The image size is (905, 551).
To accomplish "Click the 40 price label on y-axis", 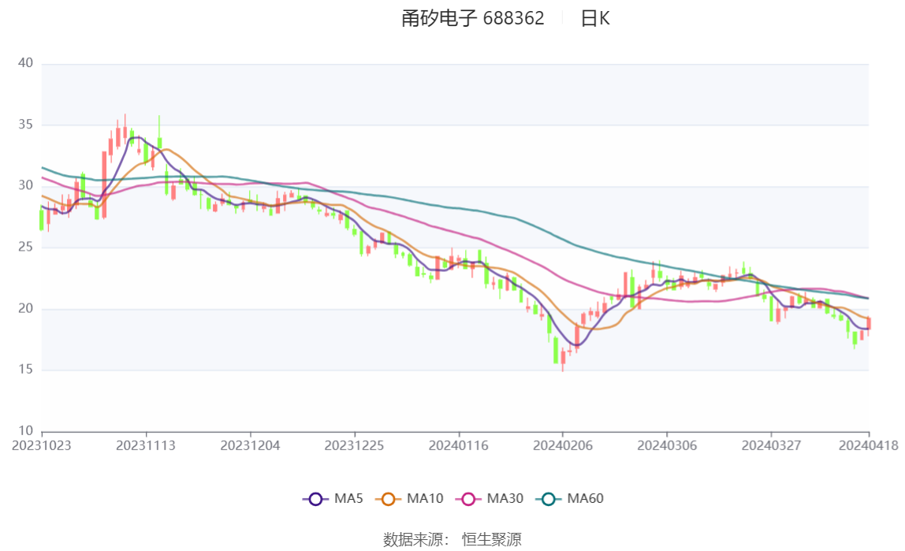I will (24, 63).
